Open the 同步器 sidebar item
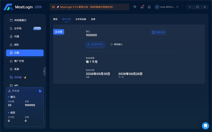 [25, 77]
